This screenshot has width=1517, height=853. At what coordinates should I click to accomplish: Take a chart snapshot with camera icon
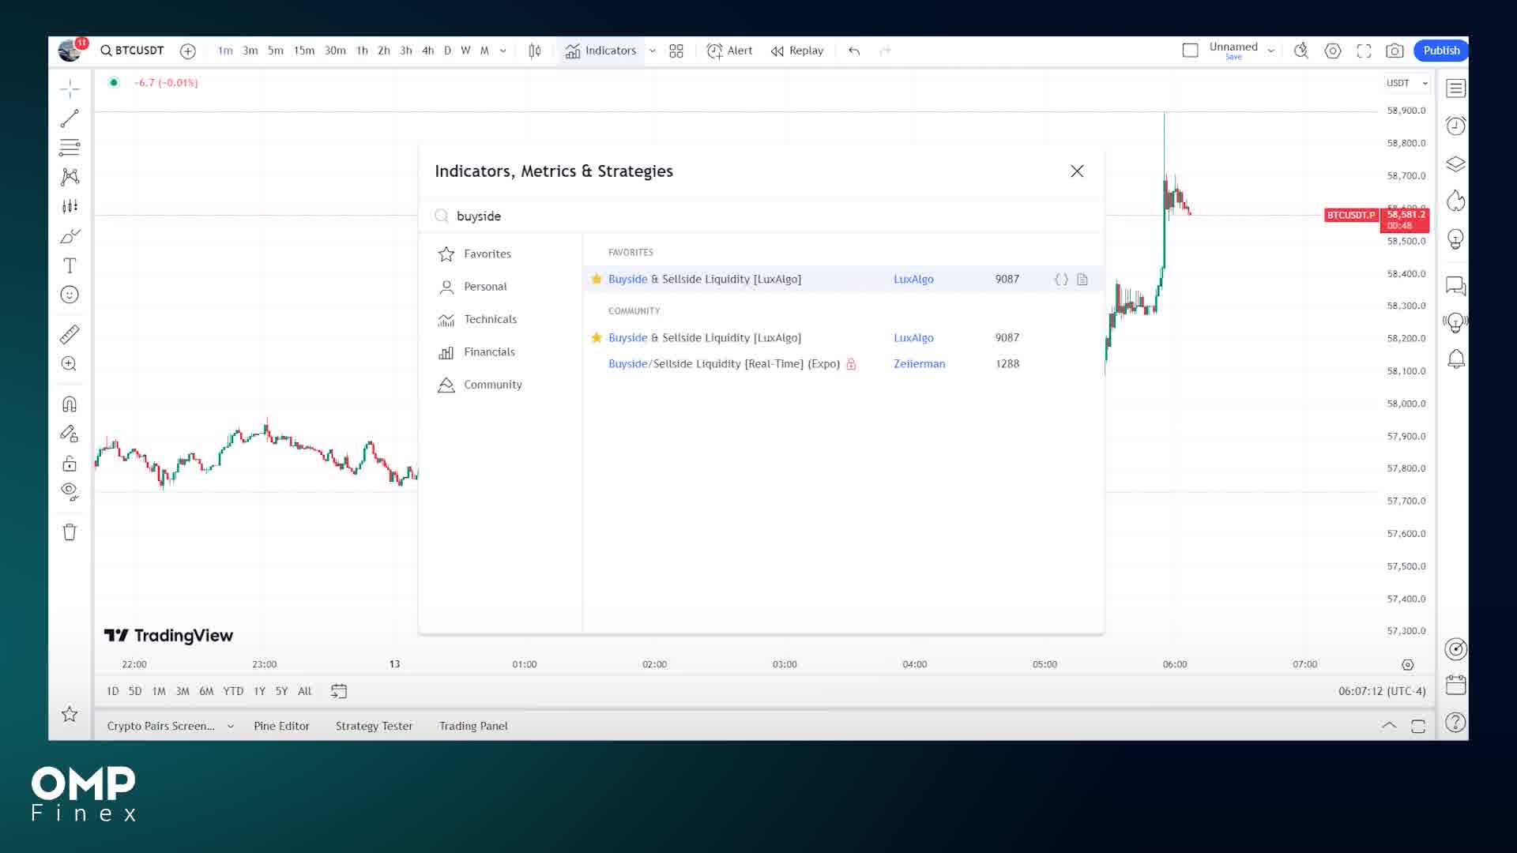(1395, 50)
